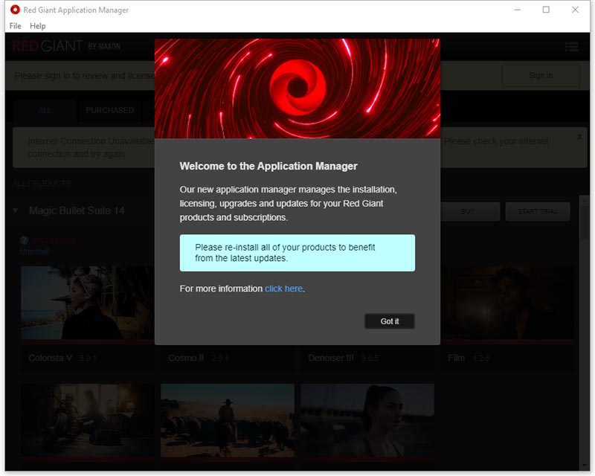Open the Help menu
Viewport: 595px width, 476px height.
(x=38, y=26)
